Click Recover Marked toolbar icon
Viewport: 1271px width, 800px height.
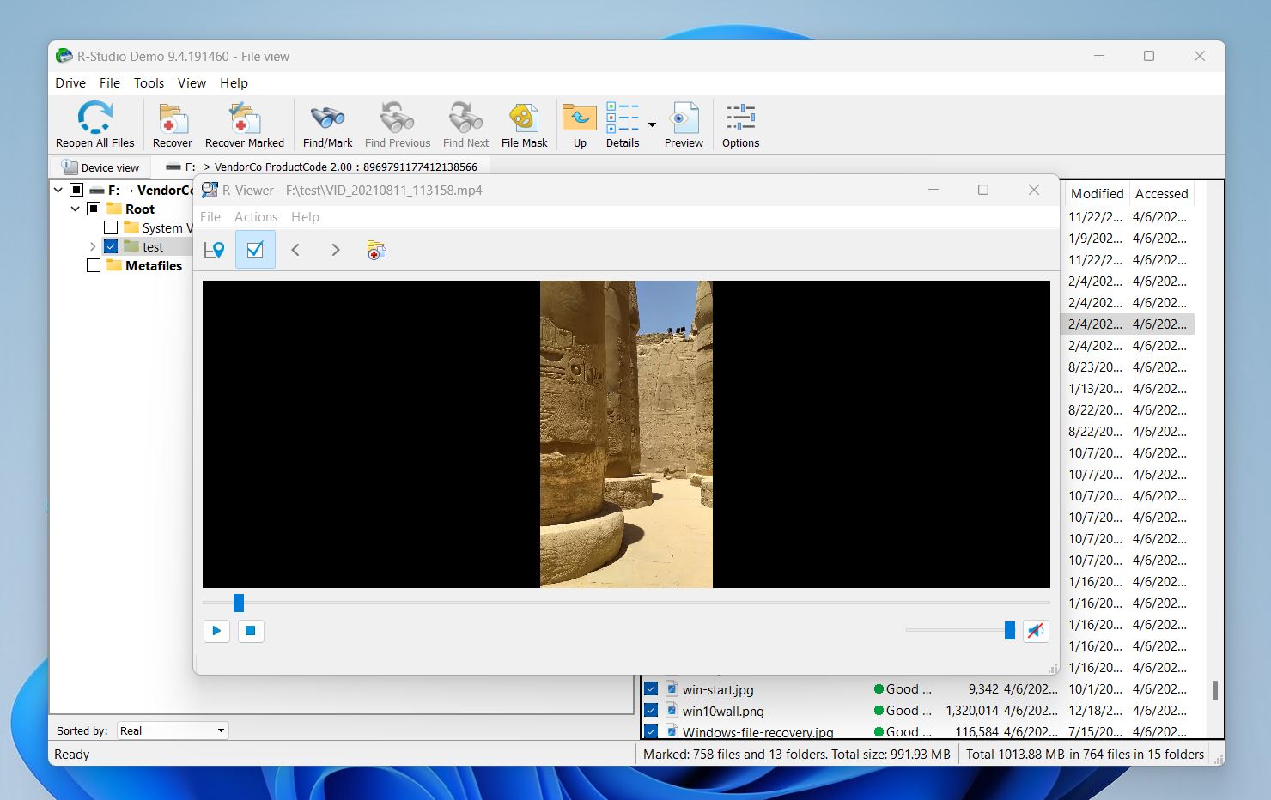pyautogui.click(x=244, y=125)
